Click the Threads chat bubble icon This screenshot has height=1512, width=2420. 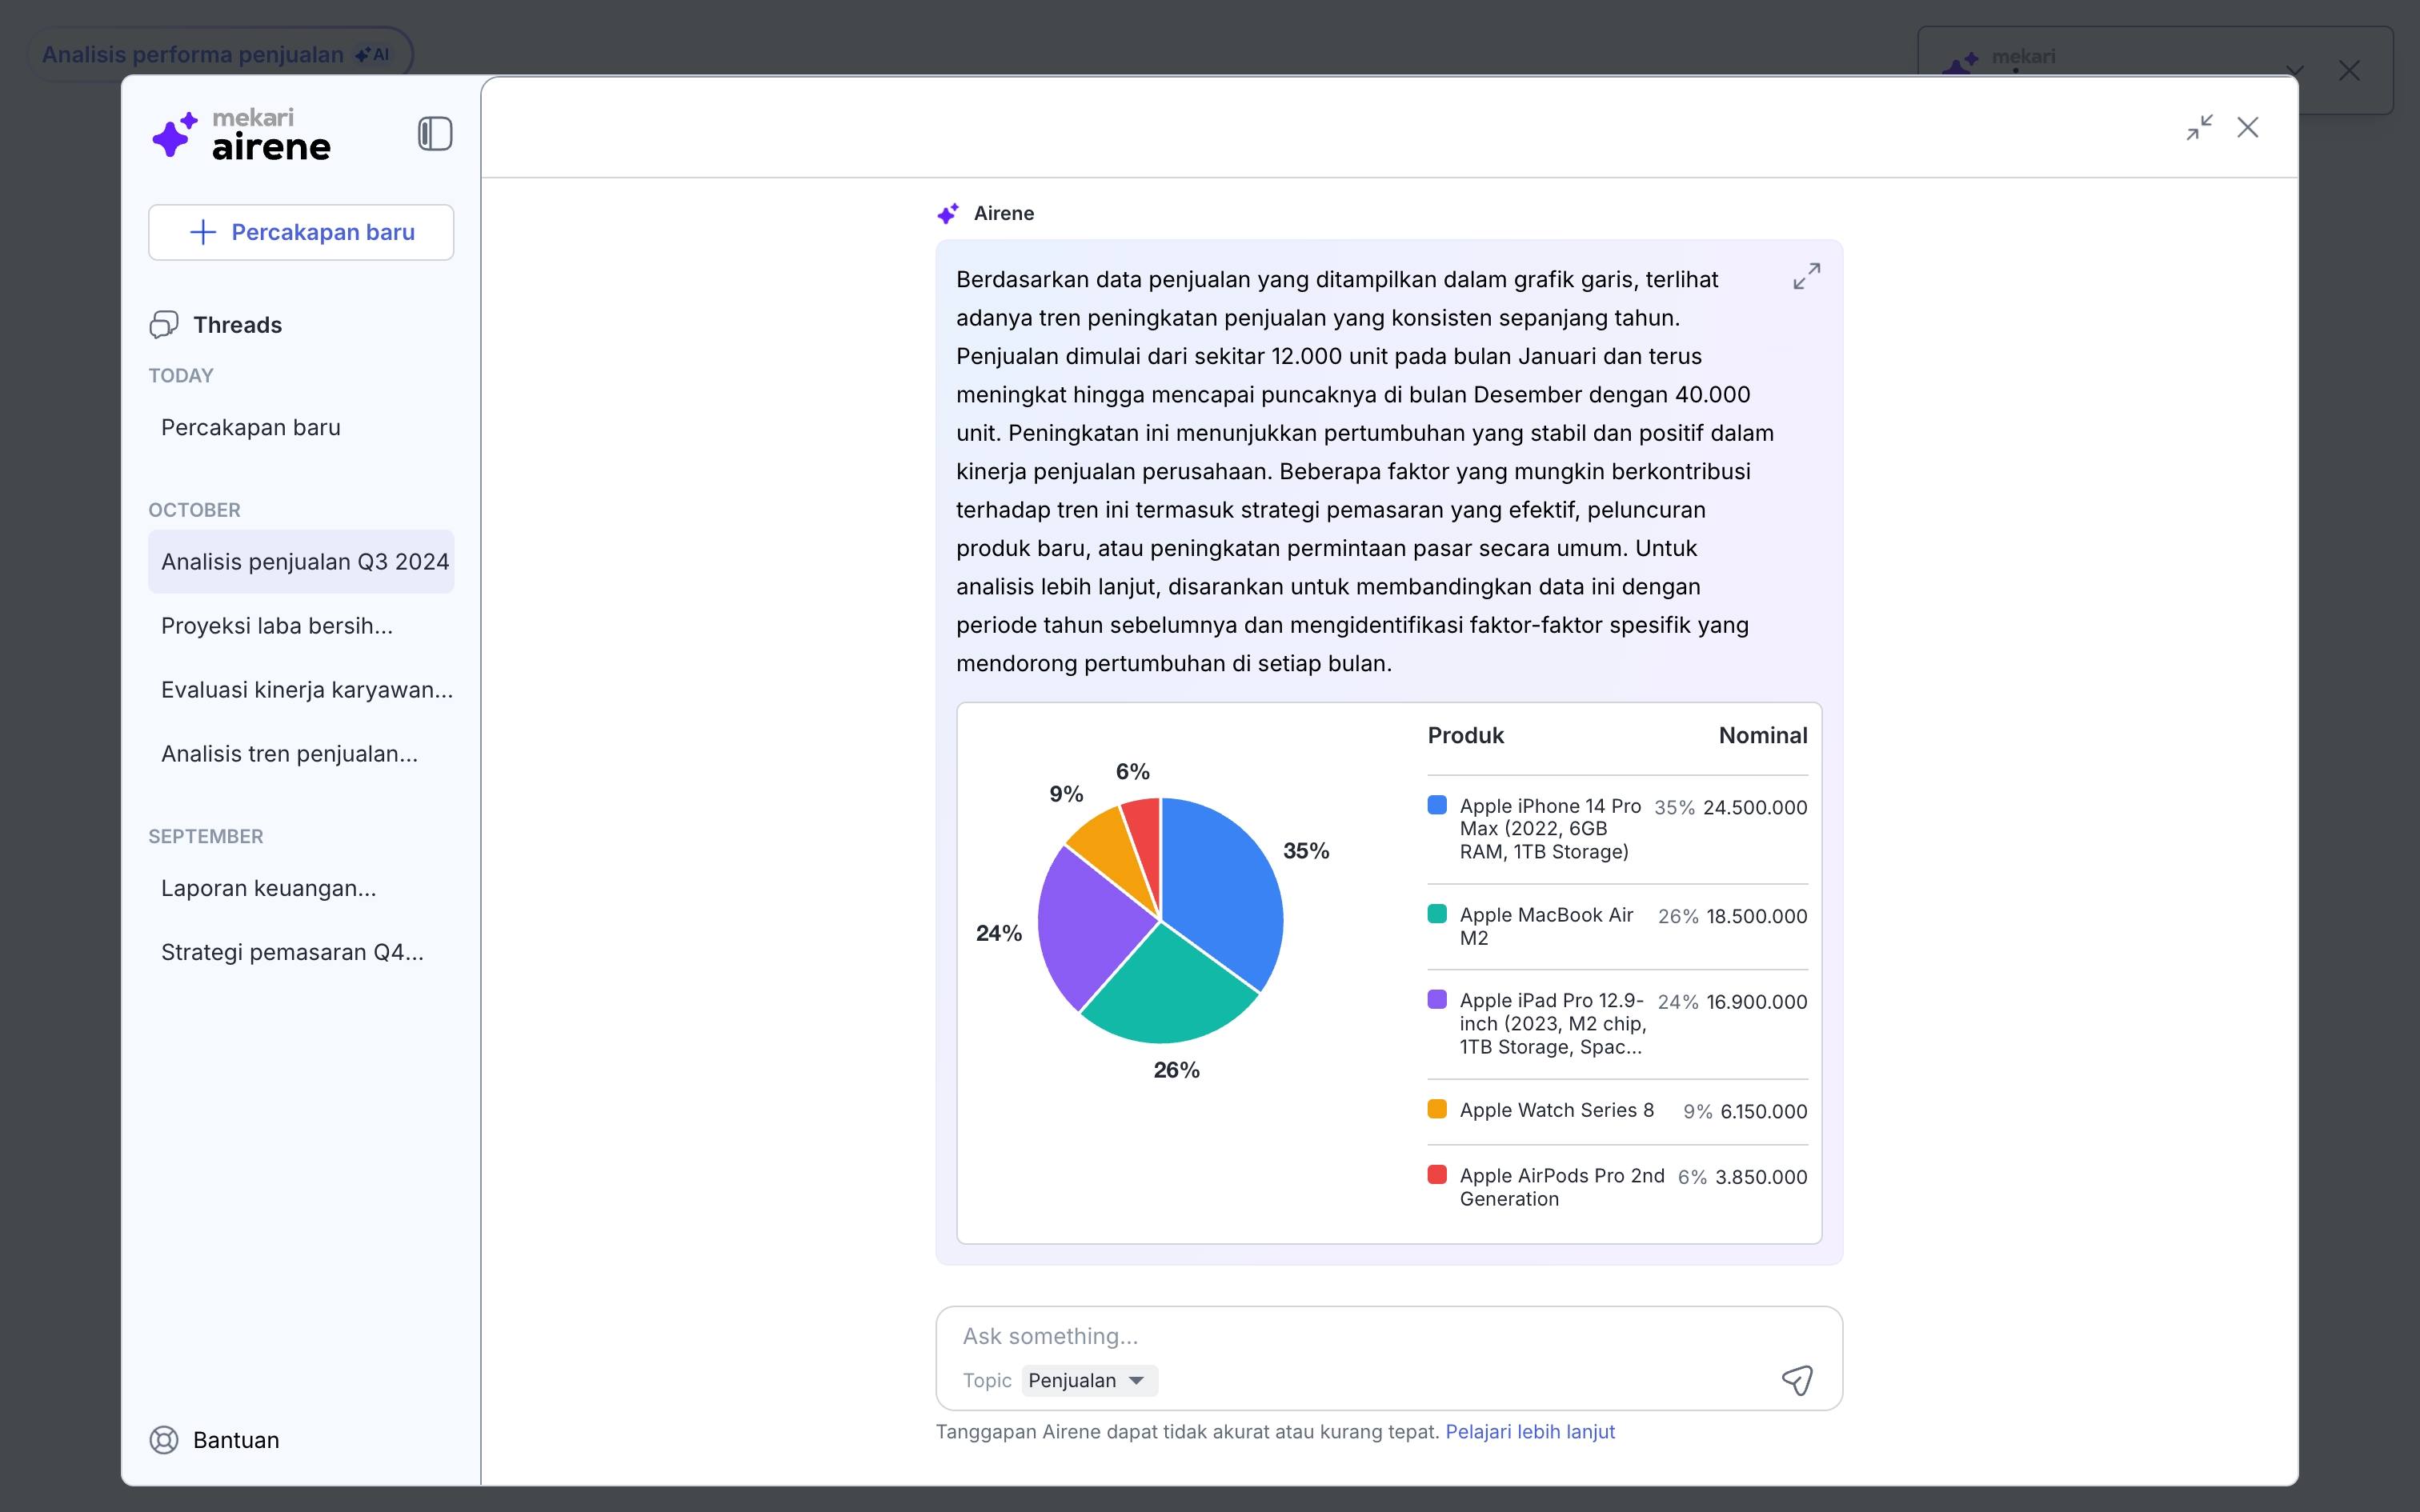point(164,324)
